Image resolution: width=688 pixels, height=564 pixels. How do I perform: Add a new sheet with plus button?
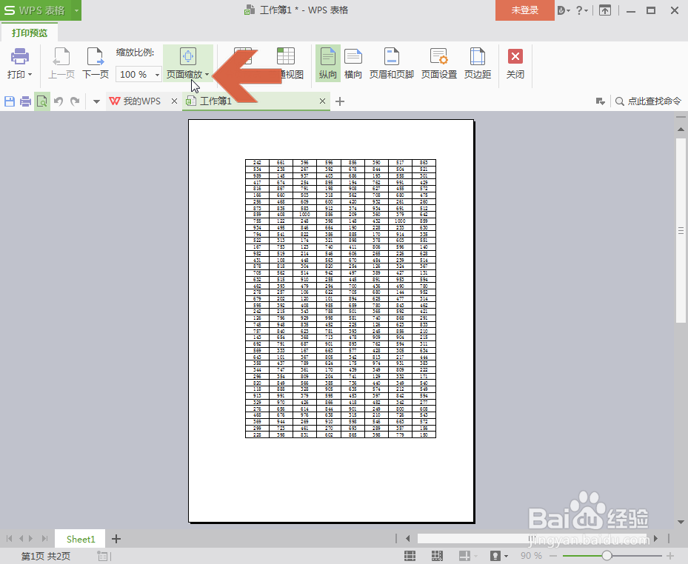116,539
